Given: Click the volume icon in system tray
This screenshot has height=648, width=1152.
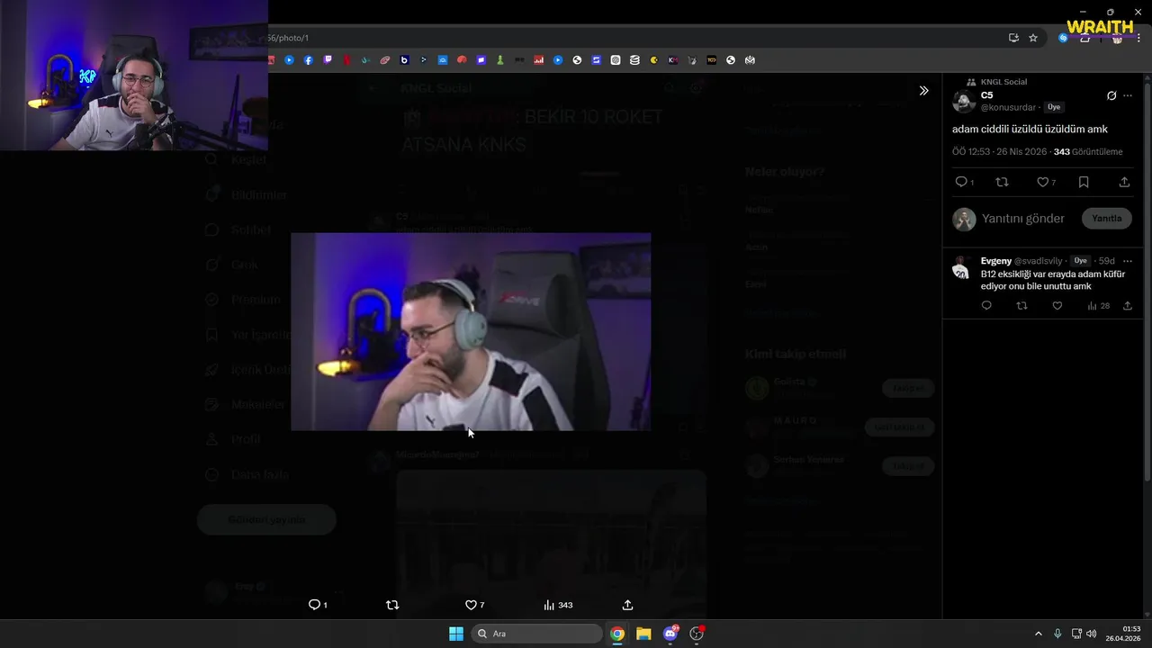Looking at the screenshot, I should [x=1091, y=634].
